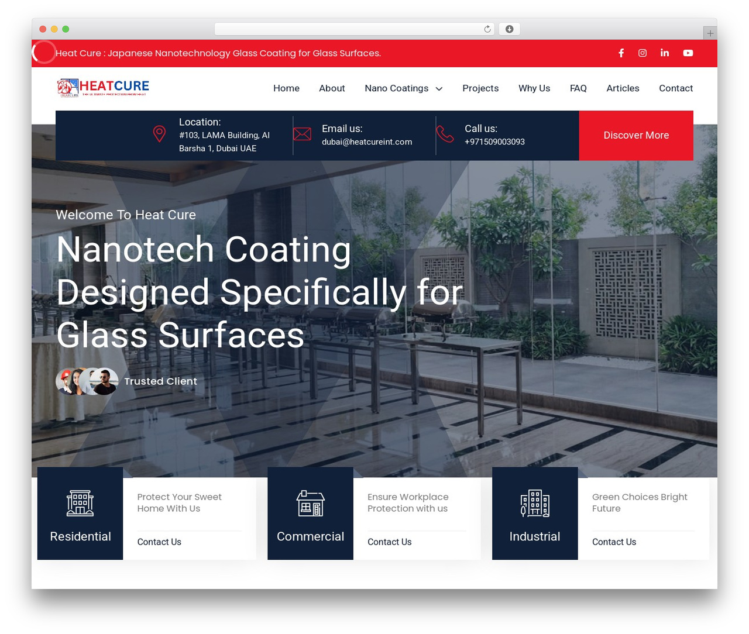Click the HeatCure logo

click(x=103, y=88)
